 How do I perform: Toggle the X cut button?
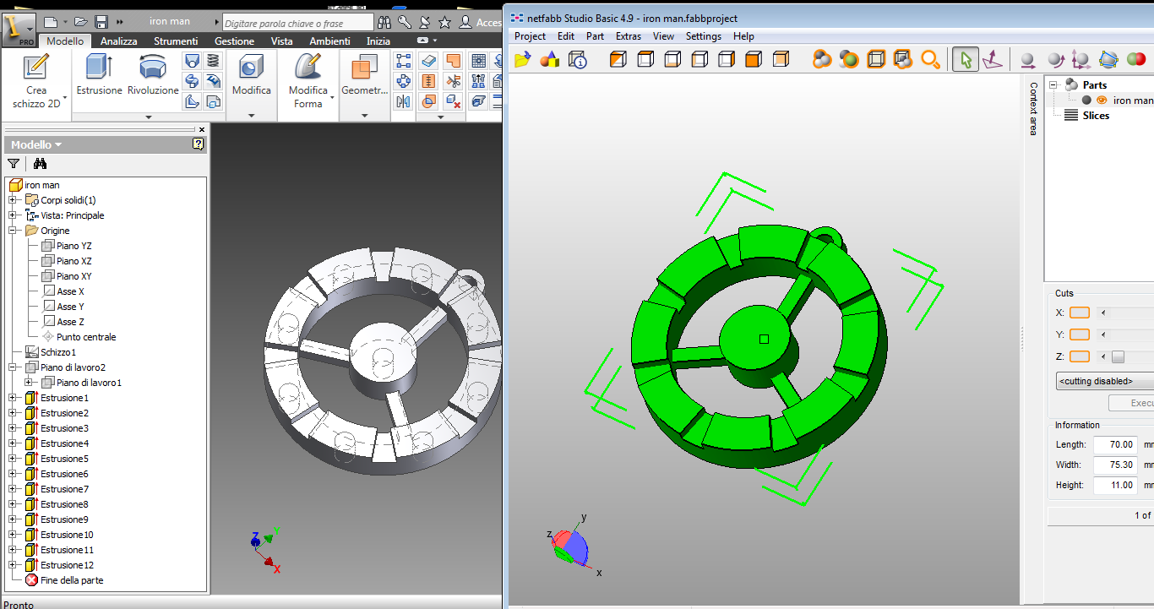(1079, 313)
